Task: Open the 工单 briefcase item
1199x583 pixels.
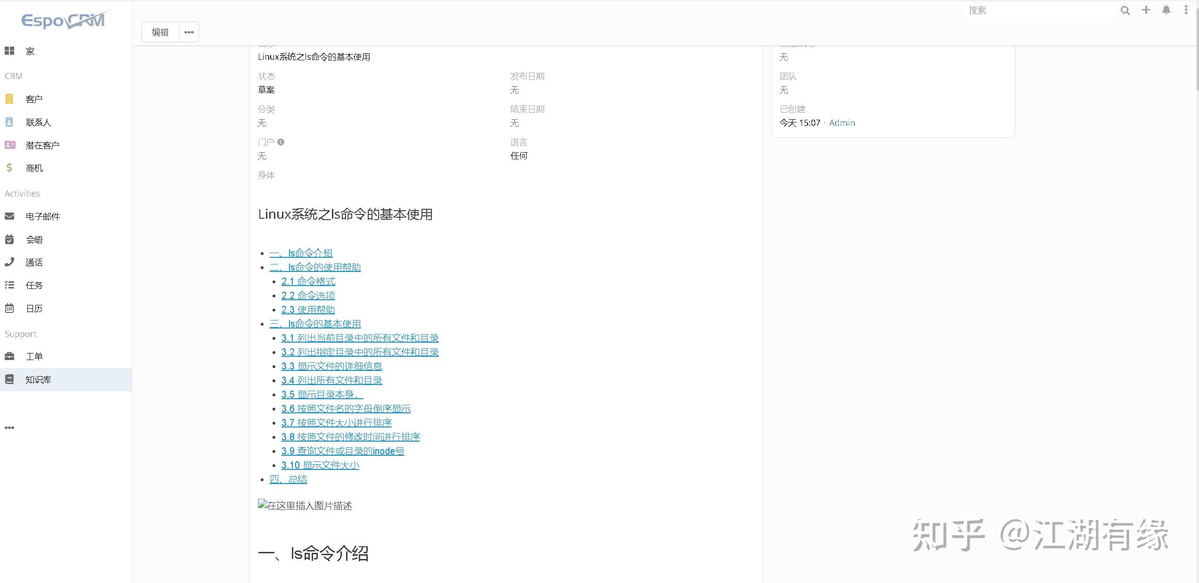Action: pyautogui.click(x=34, y=356)
